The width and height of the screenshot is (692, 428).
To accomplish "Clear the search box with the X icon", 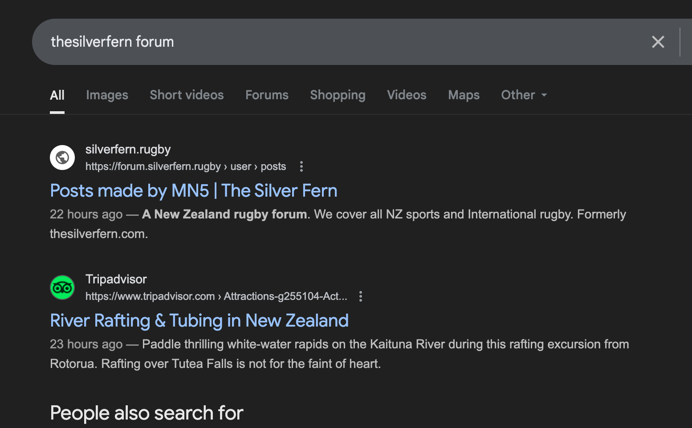I will tap(658, 42).
